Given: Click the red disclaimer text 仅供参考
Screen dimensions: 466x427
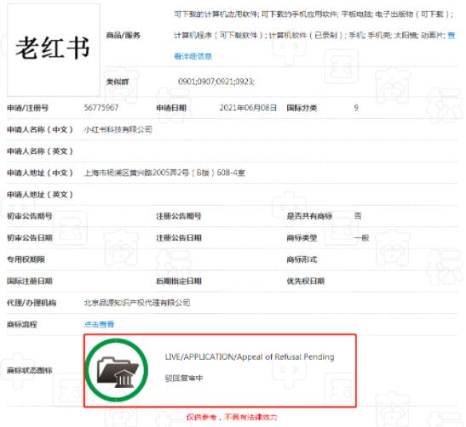Looking at the screenshot, I should [232, 417].
